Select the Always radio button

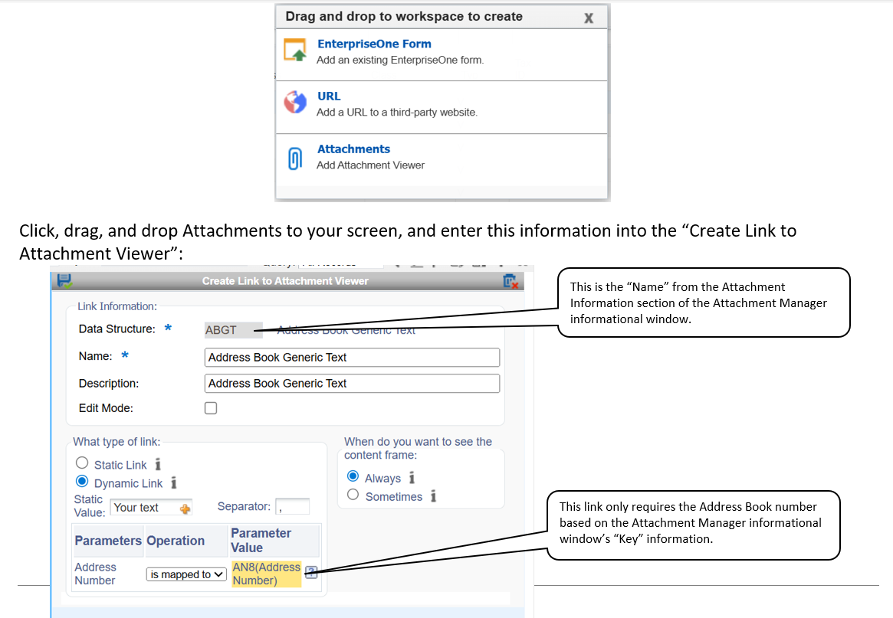pos(353,477)
